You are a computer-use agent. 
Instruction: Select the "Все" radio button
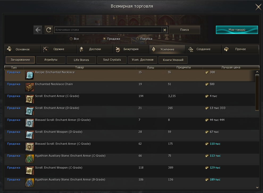click(71, 39)
